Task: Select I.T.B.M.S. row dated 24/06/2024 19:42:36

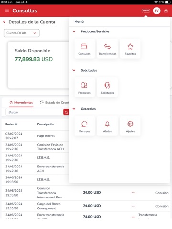Action: (35, 158)
